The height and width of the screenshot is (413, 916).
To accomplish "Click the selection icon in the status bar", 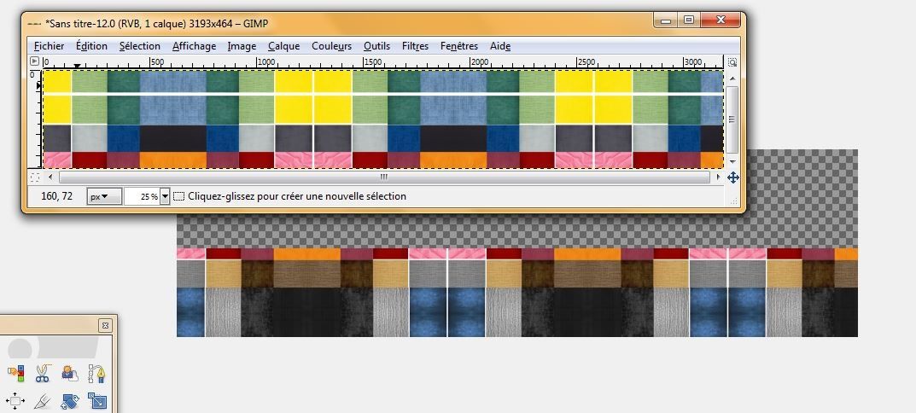I will click(x=179, y=196).
